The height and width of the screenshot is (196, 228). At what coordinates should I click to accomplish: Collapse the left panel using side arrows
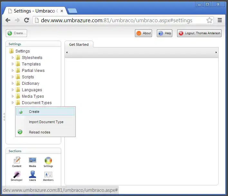point(4,117)
